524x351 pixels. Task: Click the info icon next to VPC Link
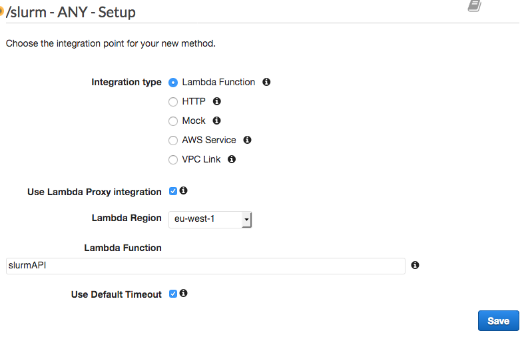pos(232,159)
